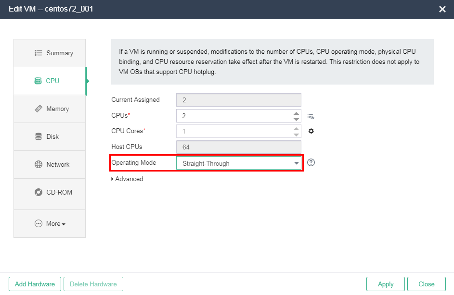Decrease CPUs count with down arrow
The height and width of the screenshot is (295, 454).
coord(296,119)
